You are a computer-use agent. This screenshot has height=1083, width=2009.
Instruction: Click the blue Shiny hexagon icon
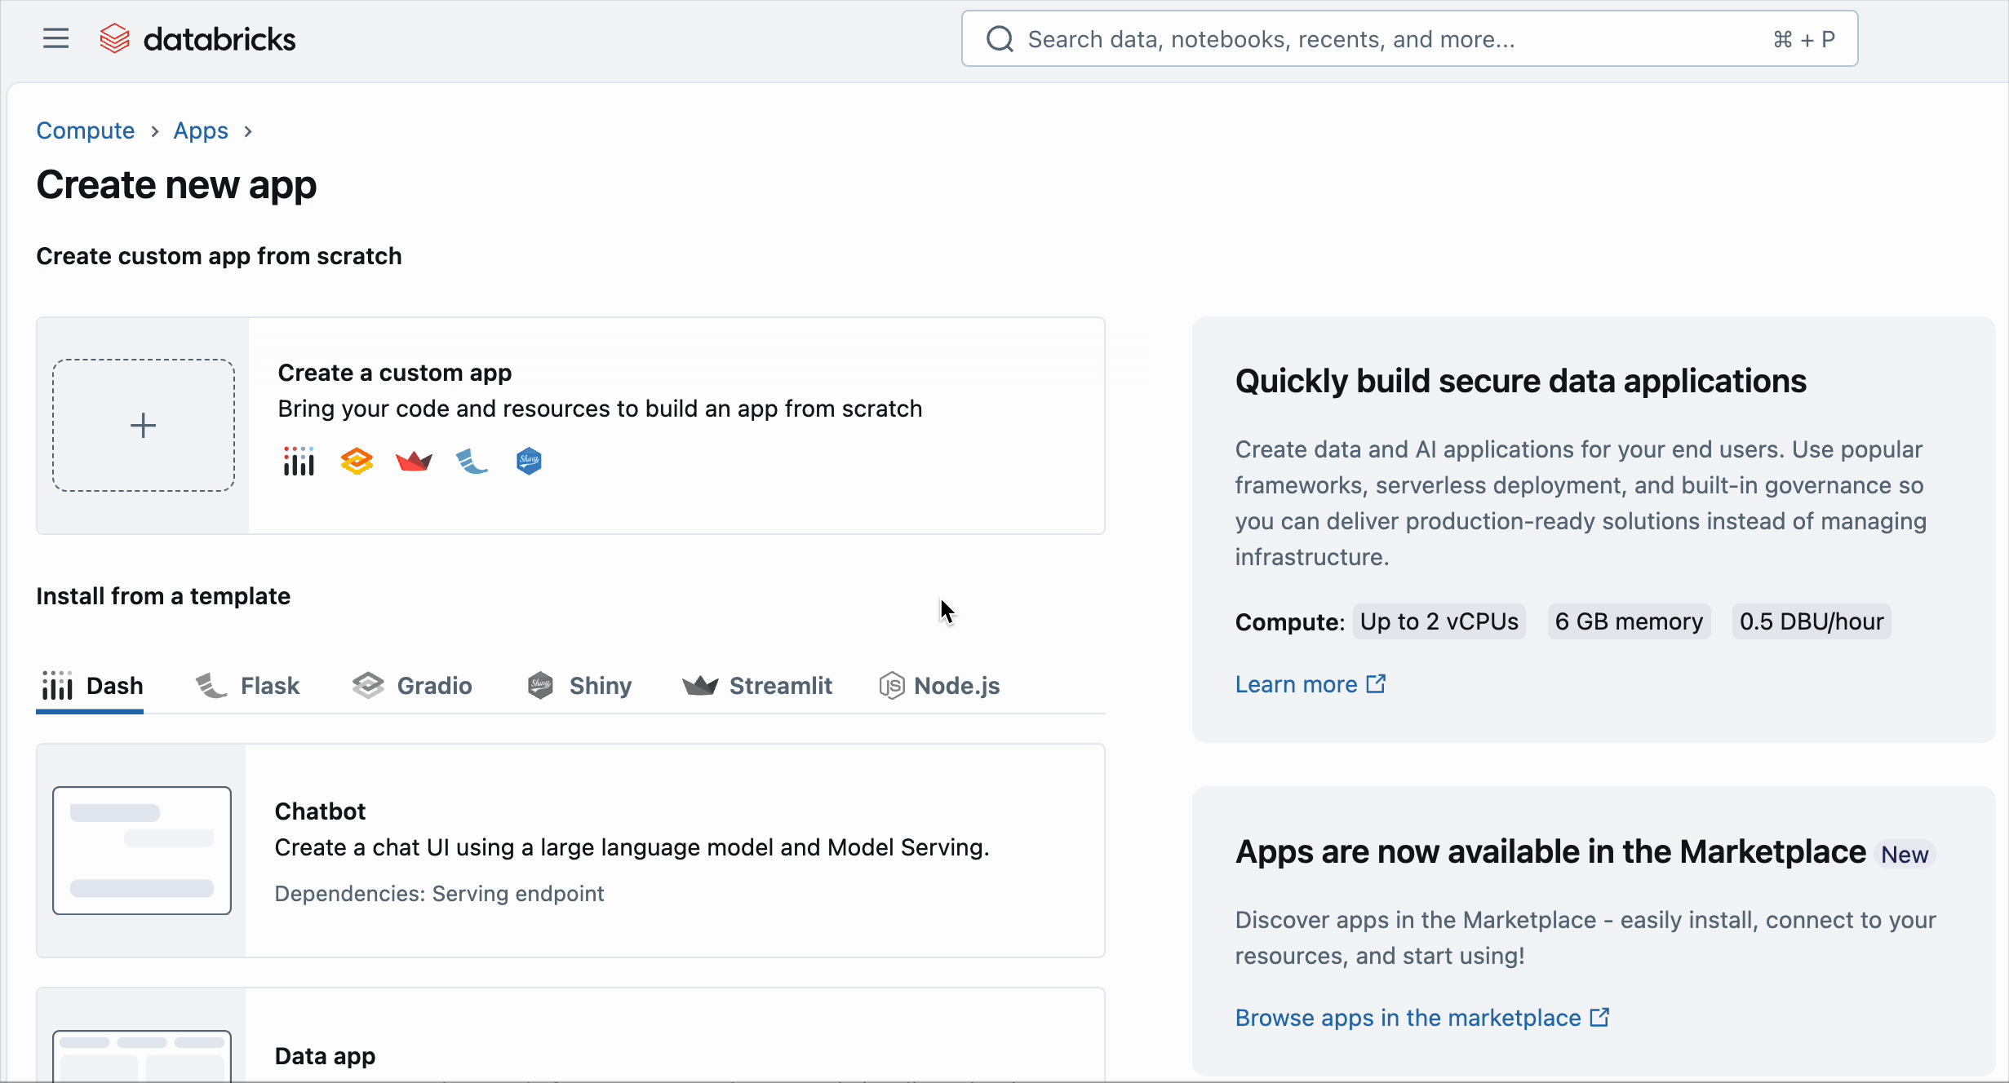click(529, 462)
